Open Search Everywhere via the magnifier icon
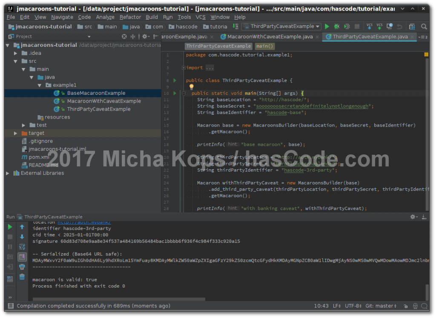The image size is (436, 318). pos(424,26)
